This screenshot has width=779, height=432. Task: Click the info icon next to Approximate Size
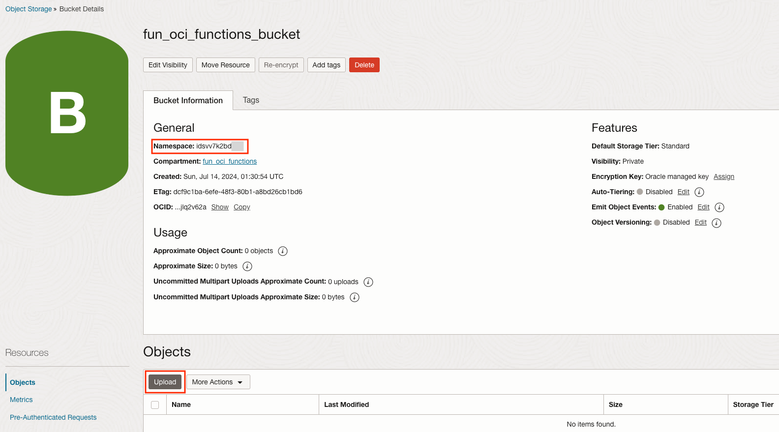(247, 266)
